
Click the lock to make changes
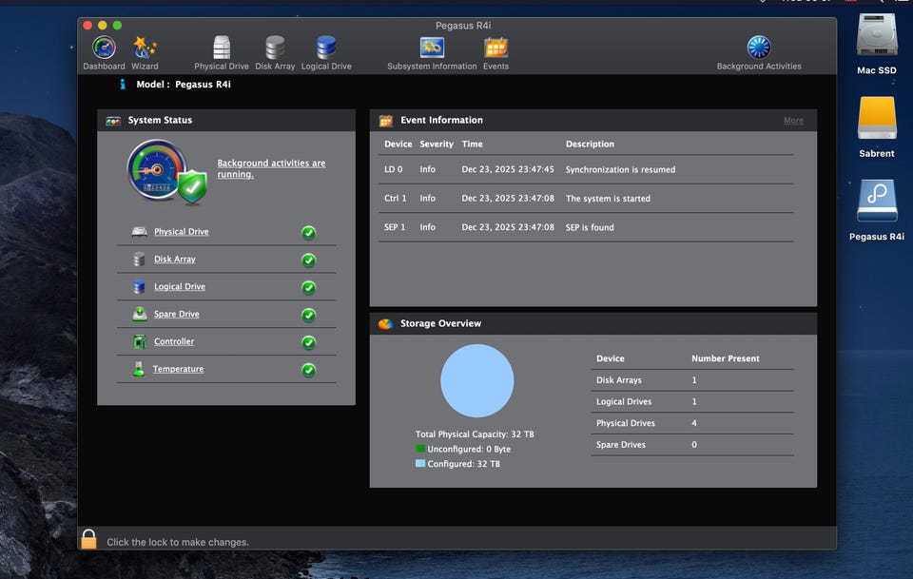pos(88,540)
